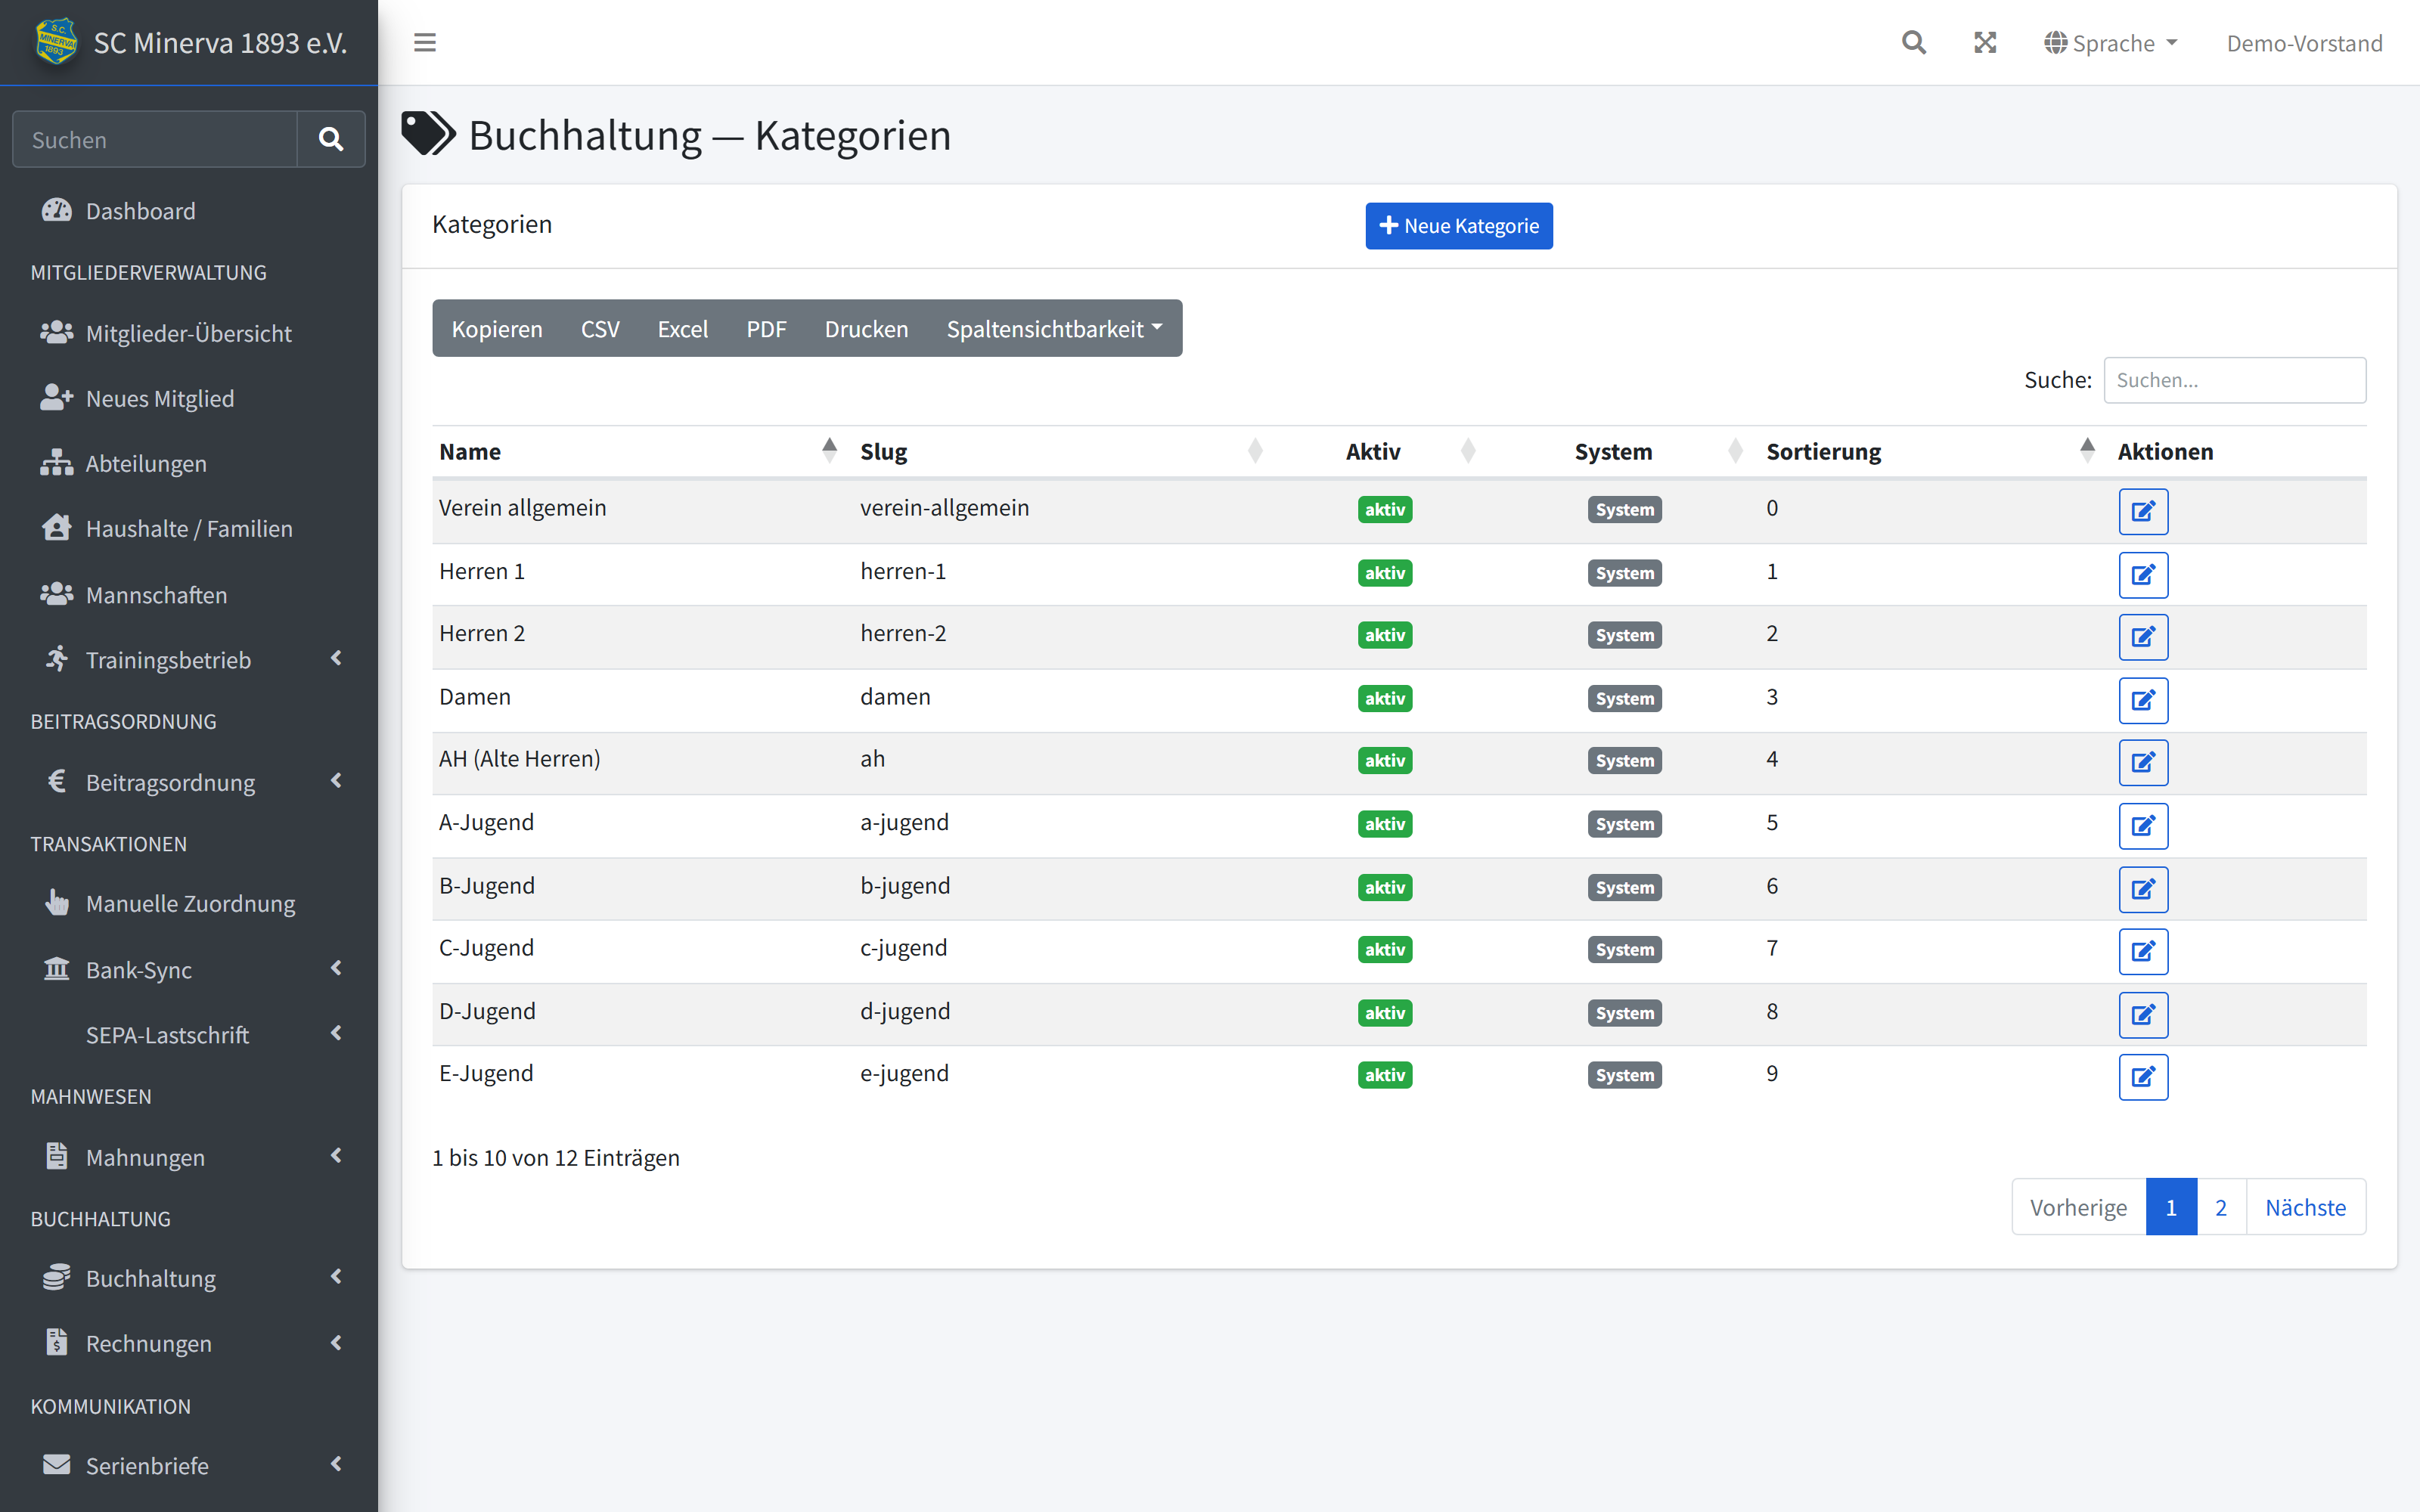Toggle the sidebar with the hamburger icon

point(425,43)
